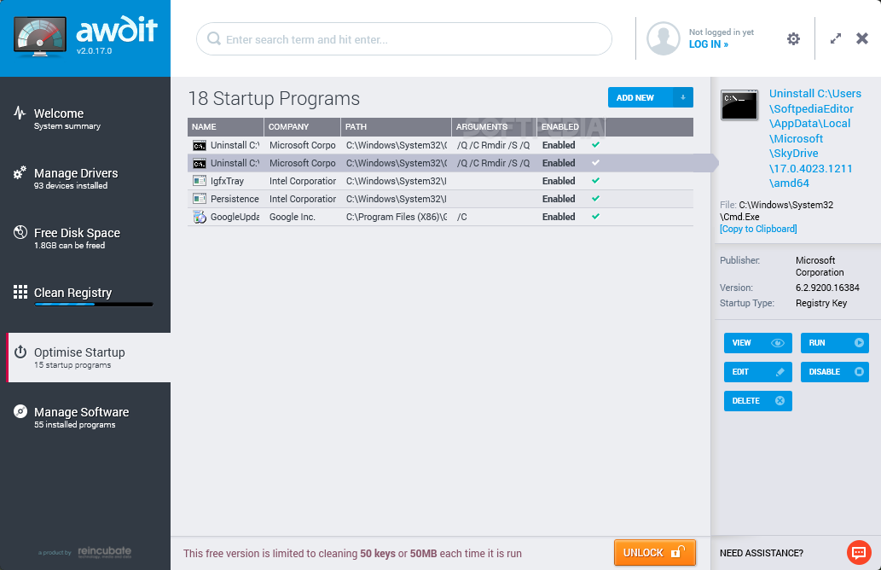Image resolution: width=881 pixels, height=570 pixels.
Task: Click the DISABLE button
Action: point(834,372)
